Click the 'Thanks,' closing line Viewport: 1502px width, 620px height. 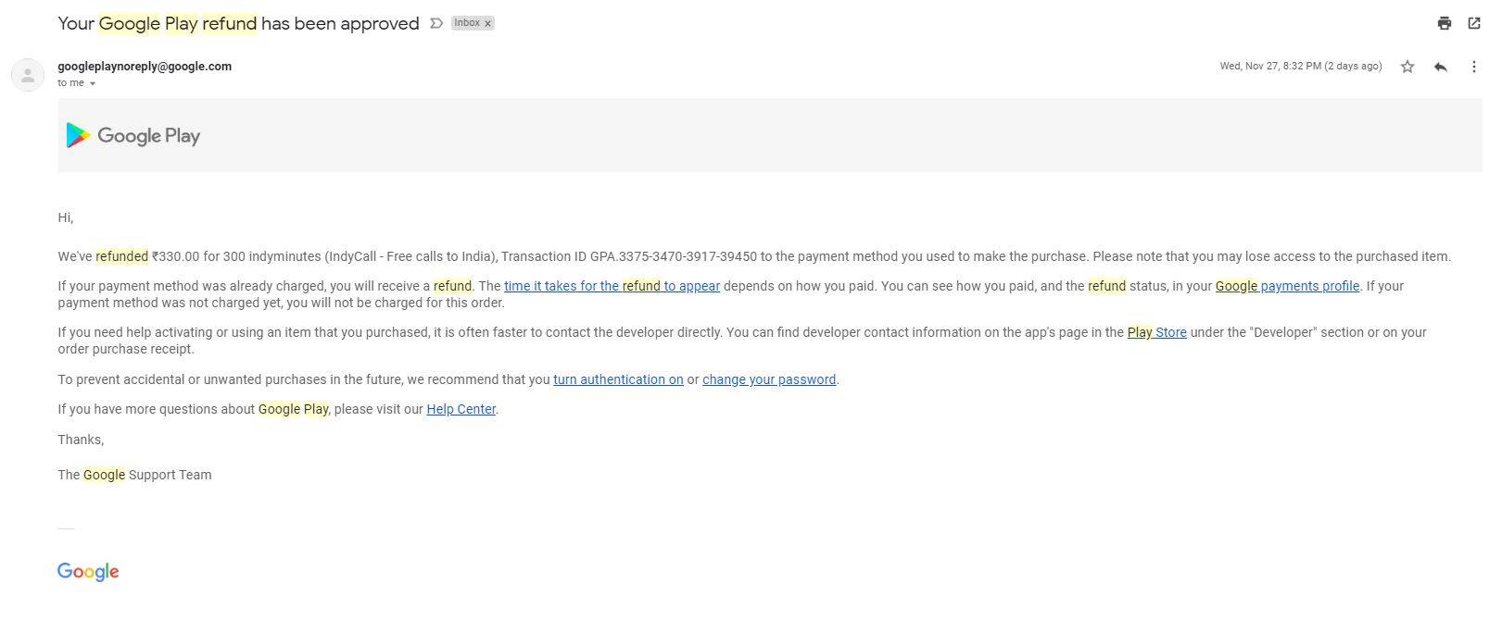click(x=81, y=440)
